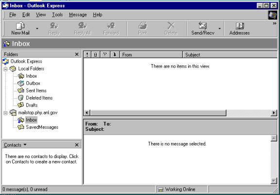
Task: Open the SavedMessages folder
Action: pos(42,127)
